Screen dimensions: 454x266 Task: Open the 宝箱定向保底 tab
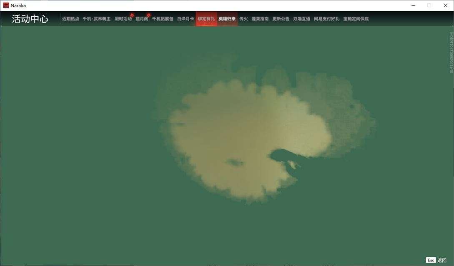[x=356, y=19]
